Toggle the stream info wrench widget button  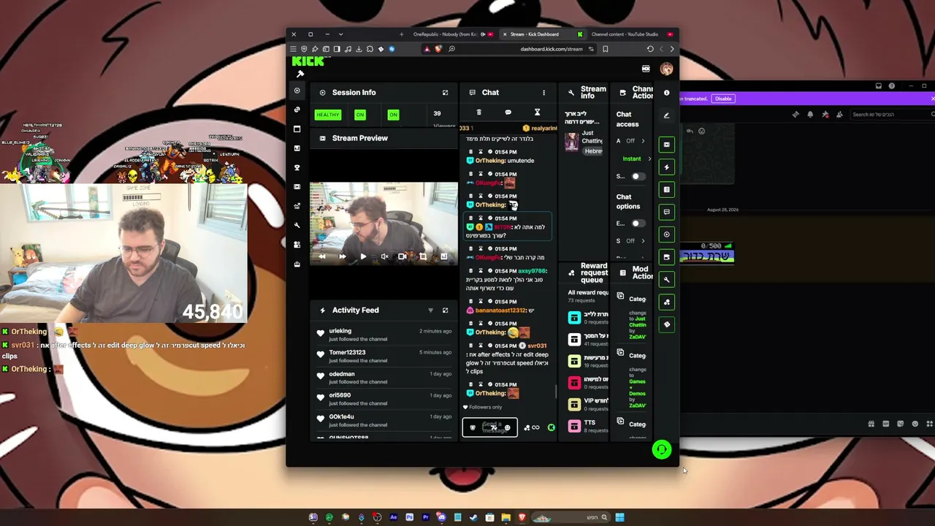point(666,279)
